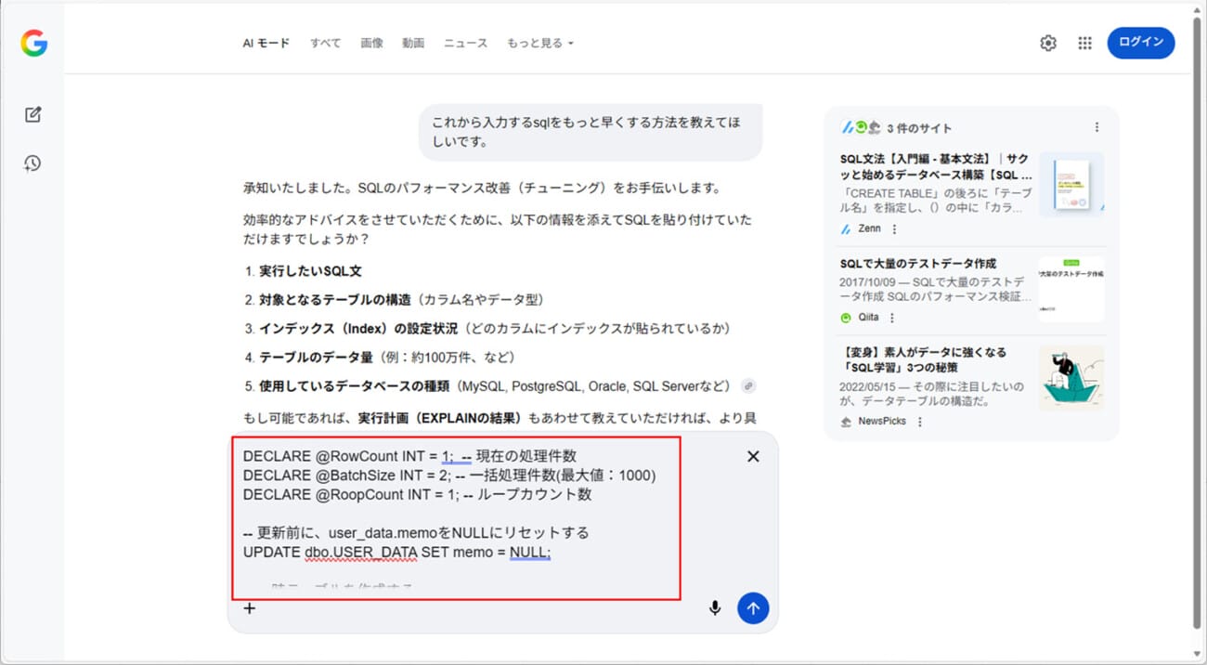Select the ニュース tab
Image resolution: width=1207 pixels, height=665 pixels.
pos(465,44)
